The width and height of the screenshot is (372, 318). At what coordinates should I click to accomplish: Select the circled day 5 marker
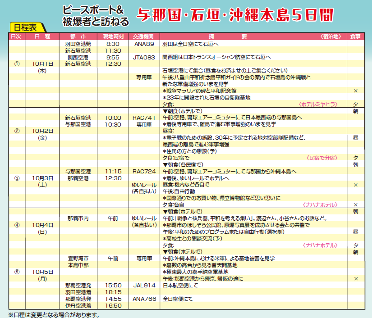click(x=17, y=272)
